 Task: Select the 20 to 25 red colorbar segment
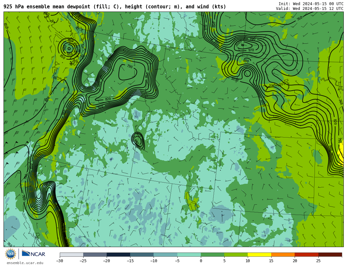pos(307,254)
